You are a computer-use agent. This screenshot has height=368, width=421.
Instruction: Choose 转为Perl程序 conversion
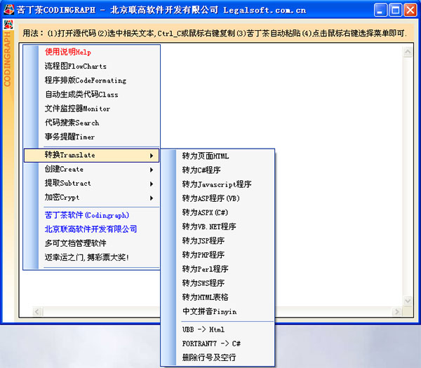[x=218, y=269]
